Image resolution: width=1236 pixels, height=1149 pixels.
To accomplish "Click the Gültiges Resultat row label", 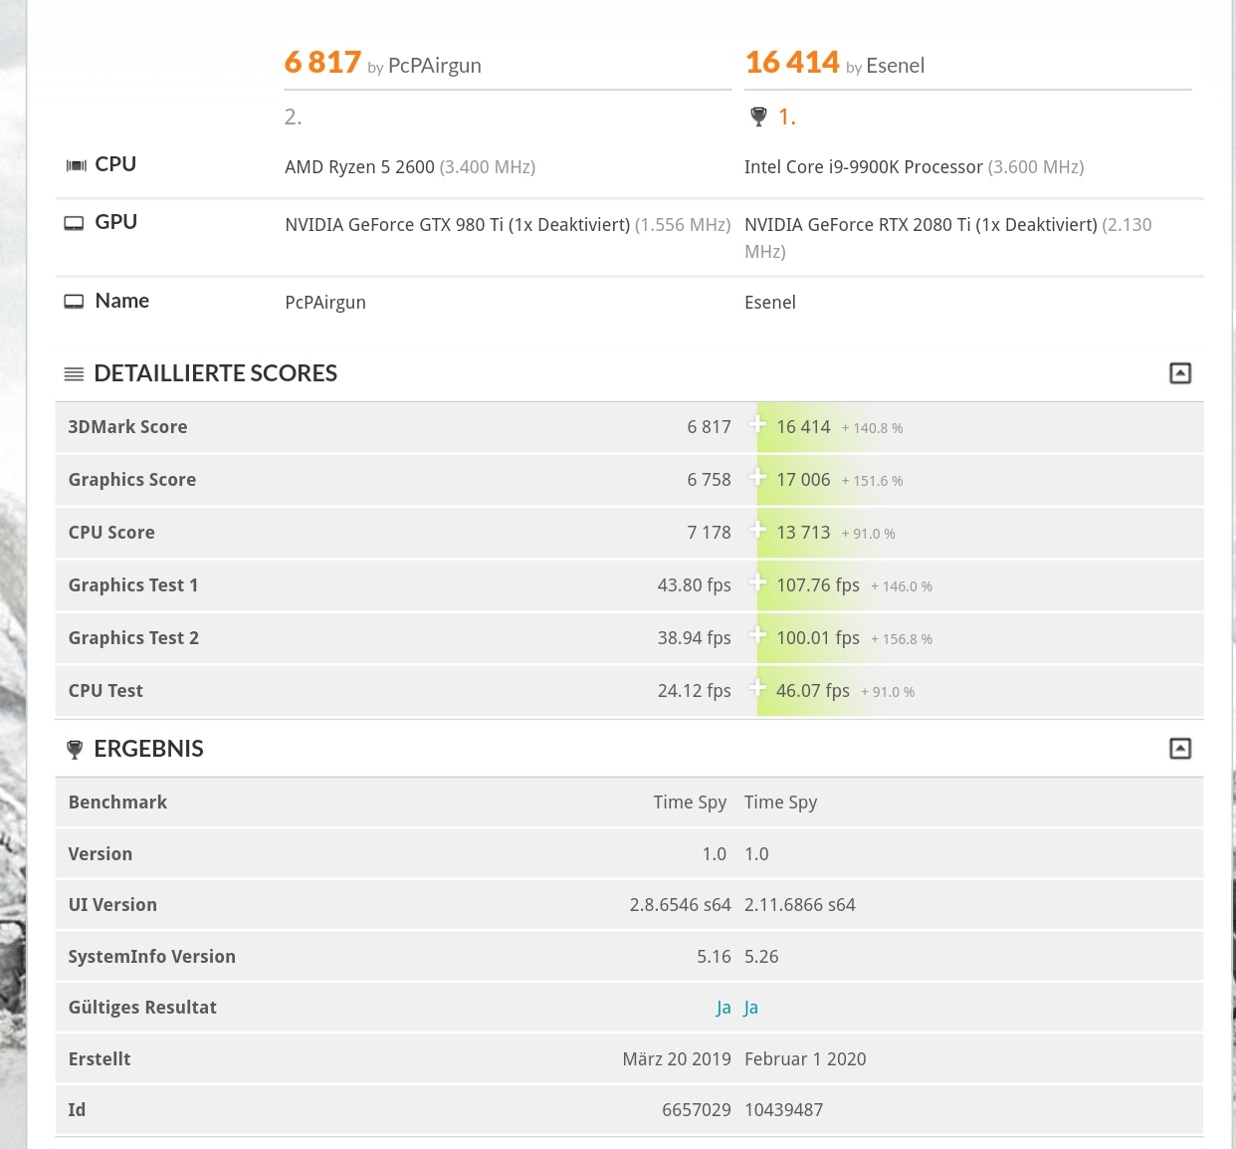I will pos(142,1008).
